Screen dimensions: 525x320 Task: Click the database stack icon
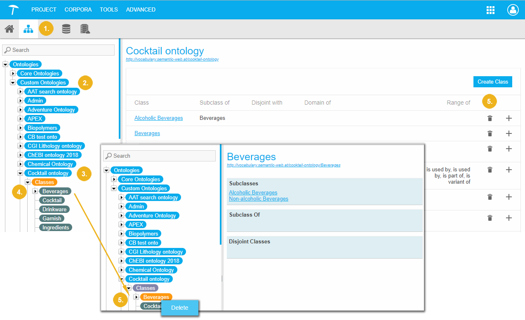(66, 29)
